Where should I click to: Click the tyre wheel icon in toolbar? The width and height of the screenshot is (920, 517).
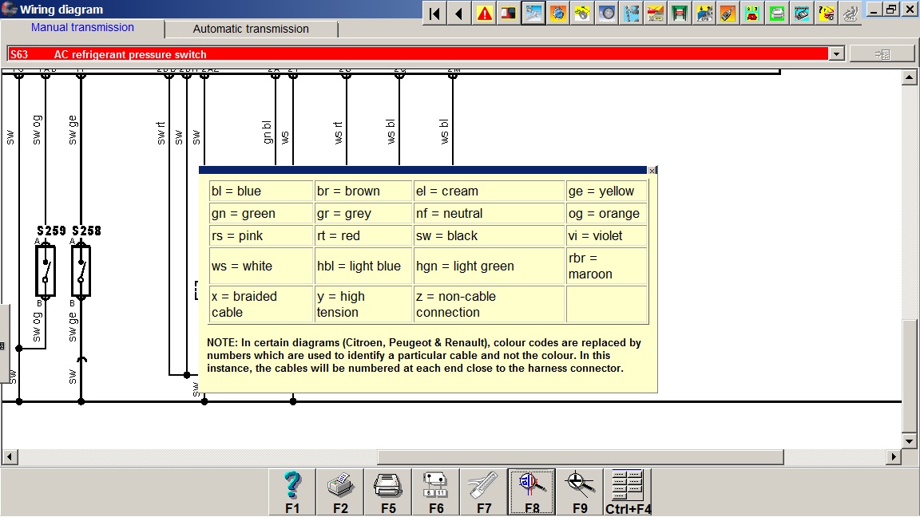(x=607, y=13)
